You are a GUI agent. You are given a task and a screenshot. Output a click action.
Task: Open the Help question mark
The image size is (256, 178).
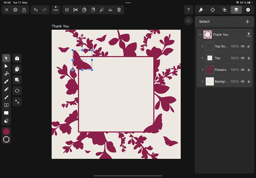[188, 10]
